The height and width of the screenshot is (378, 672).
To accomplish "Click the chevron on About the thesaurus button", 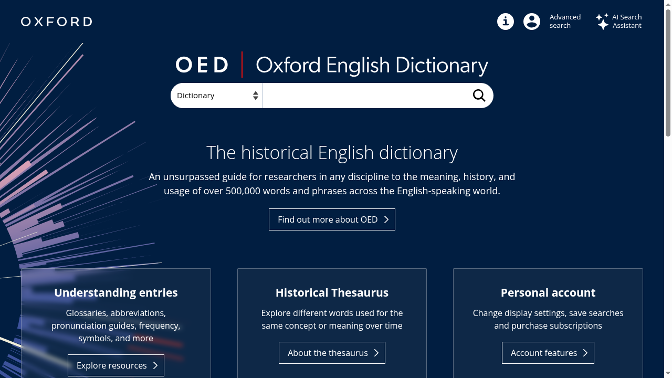I will [376, 353].
